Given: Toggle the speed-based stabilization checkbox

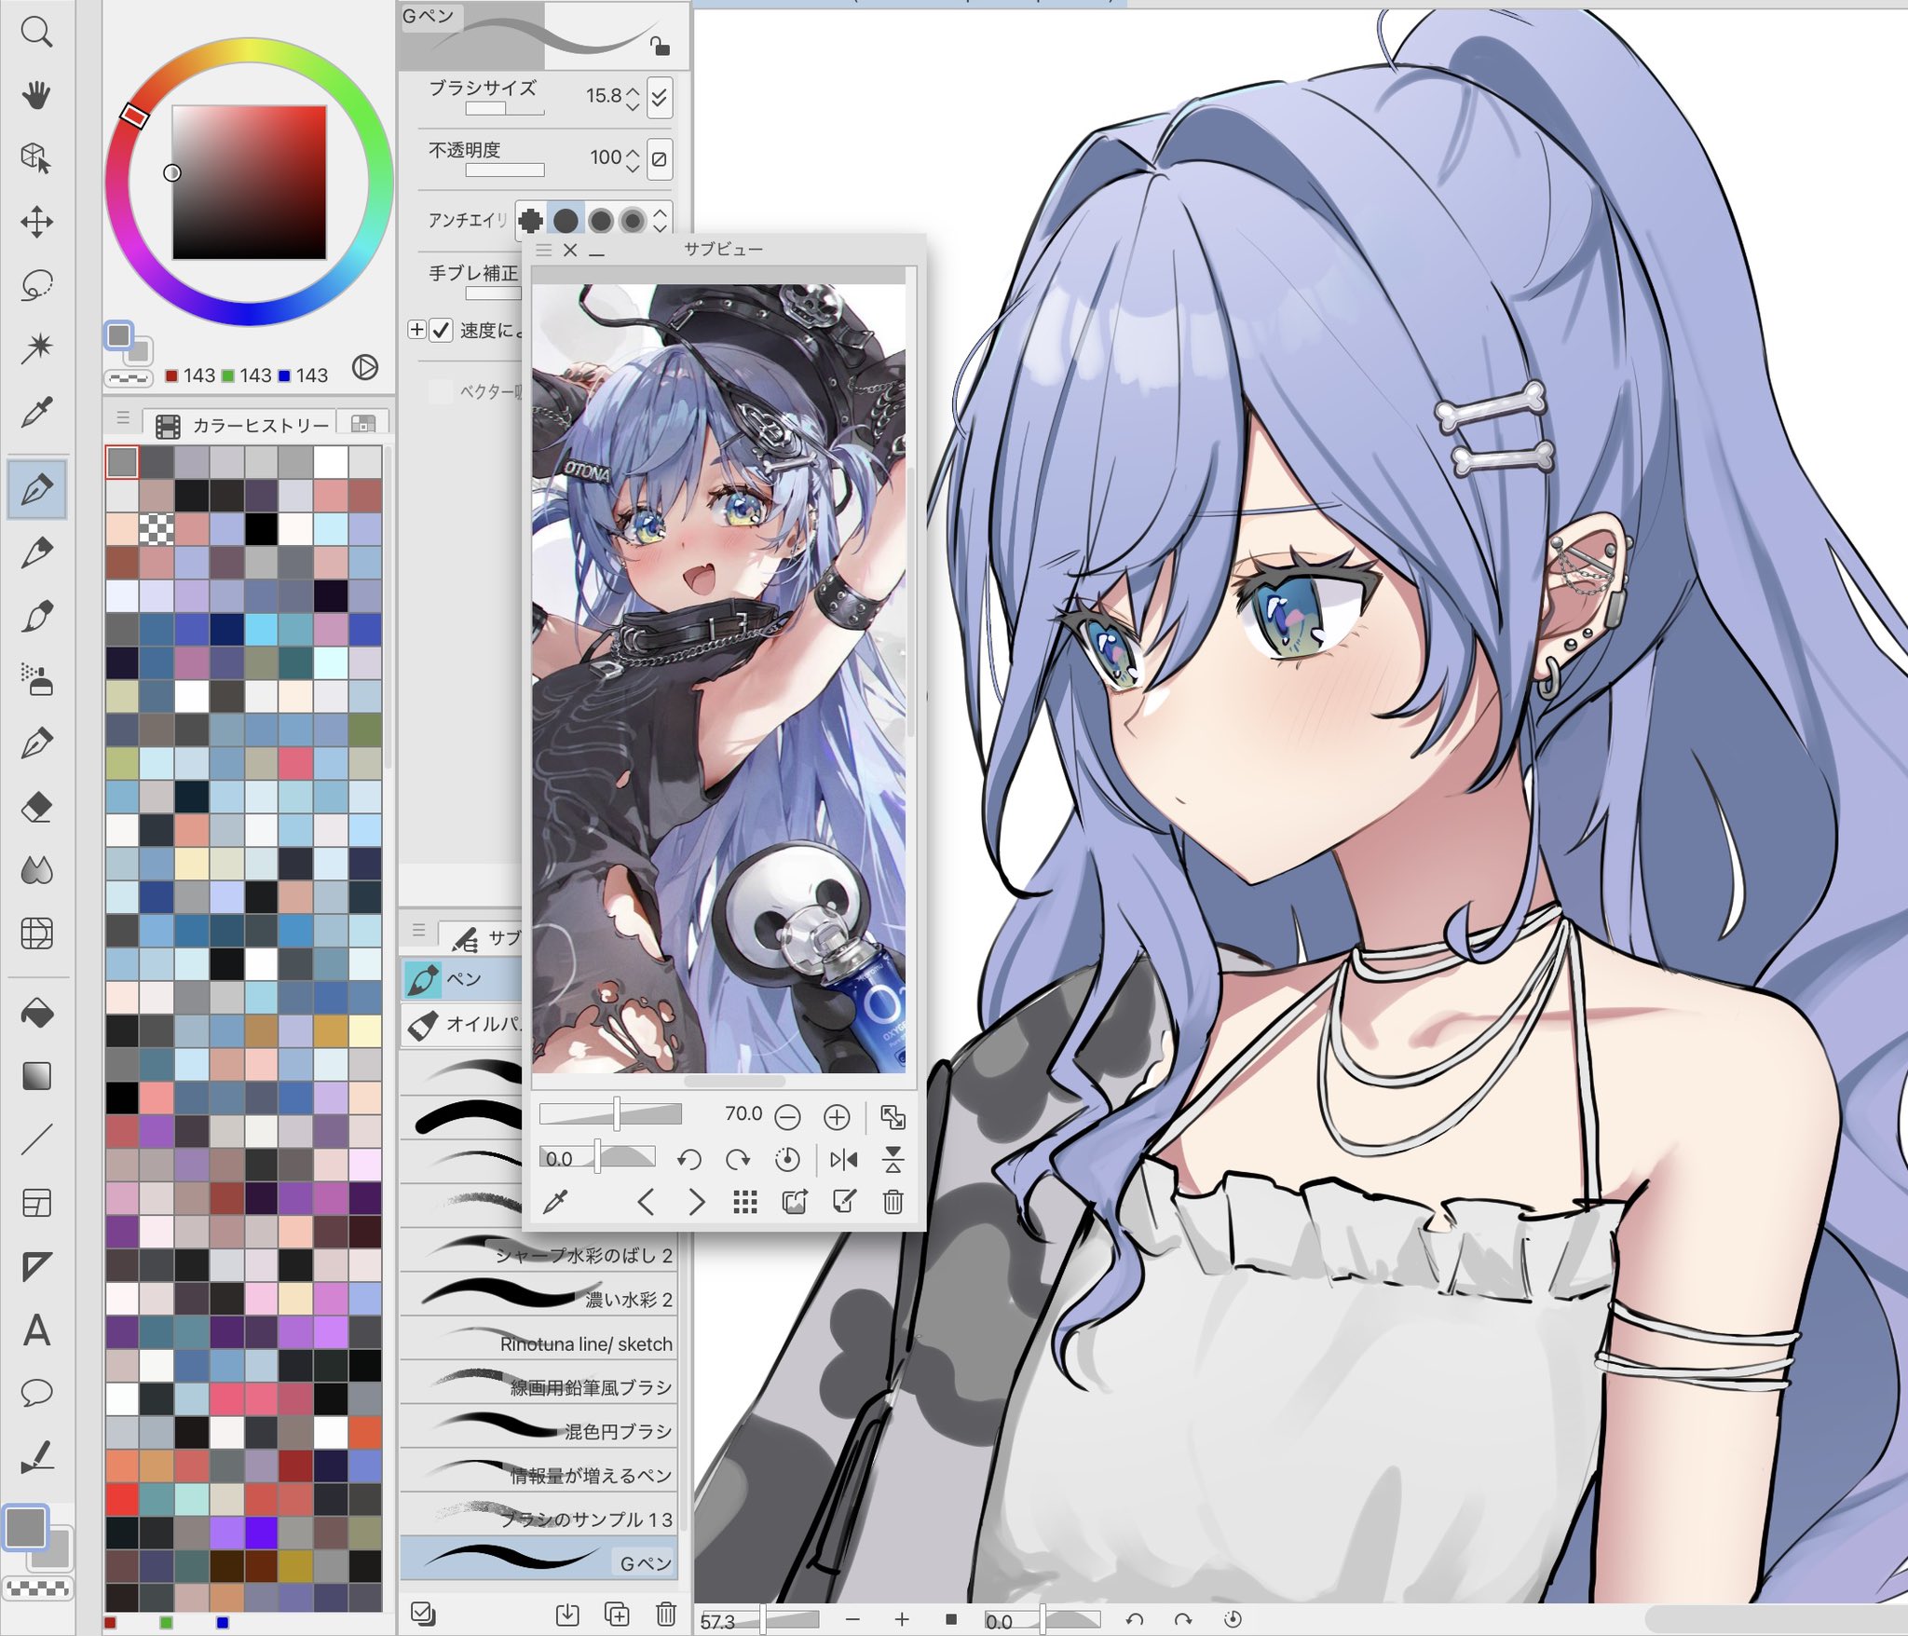Looking at the screenshot, I should coord(442,330).
